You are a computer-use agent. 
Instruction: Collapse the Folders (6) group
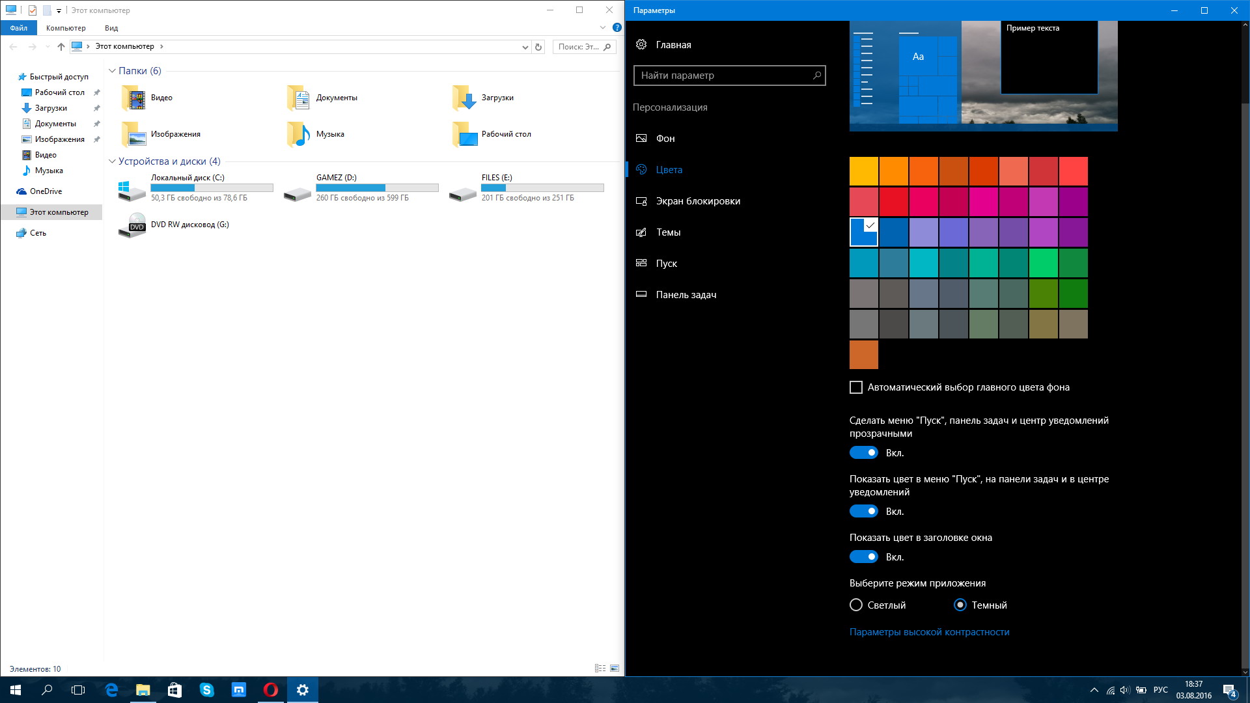click(112, 71)
